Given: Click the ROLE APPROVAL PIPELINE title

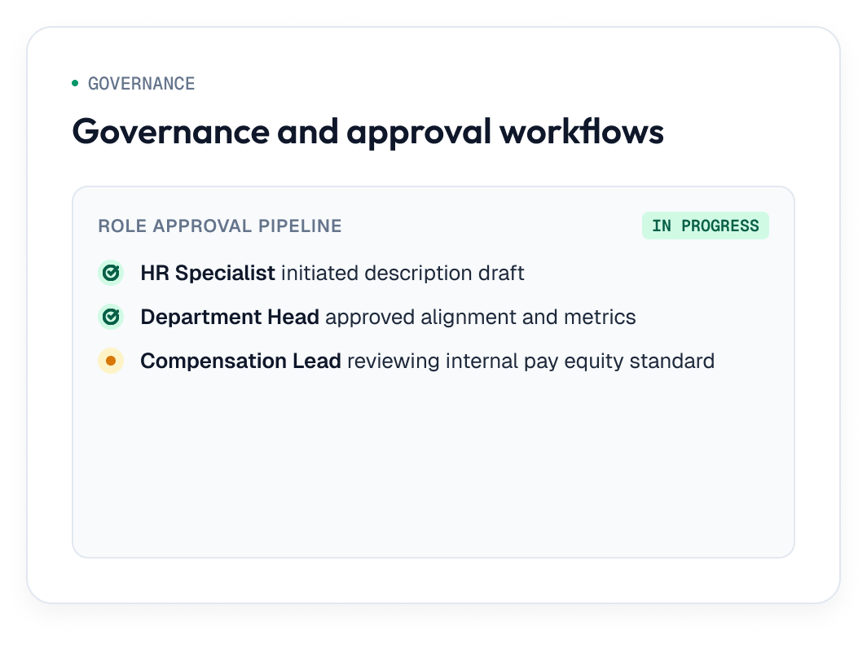Looking at the screenshot, I should tap(220, 226).
